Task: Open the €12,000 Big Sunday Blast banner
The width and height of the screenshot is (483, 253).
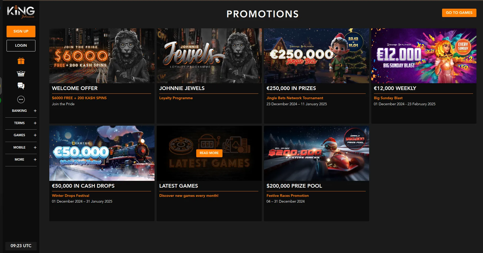Action: point(424,56)
